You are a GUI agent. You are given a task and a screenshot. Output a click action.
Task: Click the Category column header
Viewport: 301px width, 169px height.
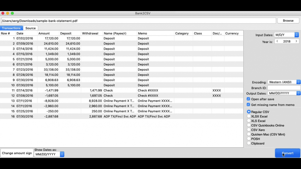point(183,33)
